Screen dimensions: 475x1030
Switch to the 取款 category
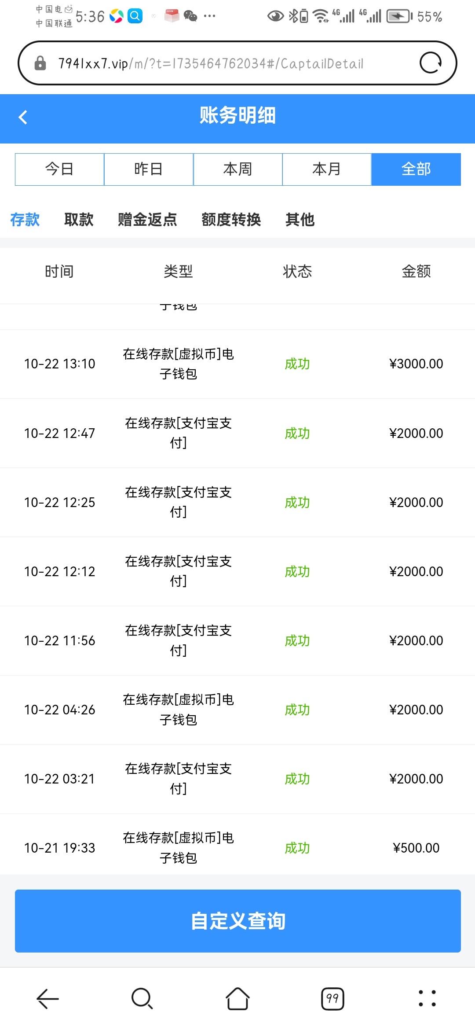(79, 219)
